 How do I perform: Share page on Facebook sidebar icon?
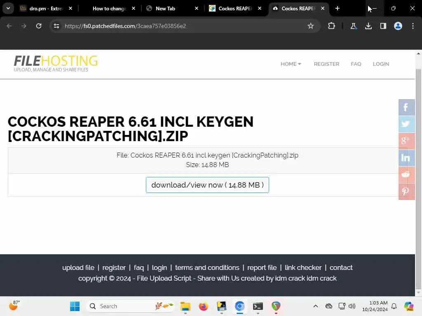(406, 107)
